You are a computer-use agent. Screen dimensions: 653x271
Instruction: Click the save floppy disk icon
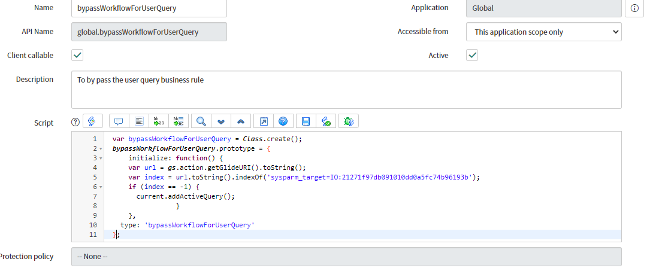[x=306, y=121]
